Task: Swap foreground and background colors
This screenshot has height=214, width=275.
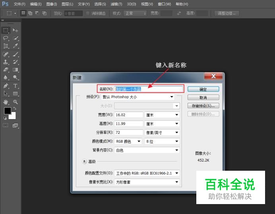Action: pos(15,108)
